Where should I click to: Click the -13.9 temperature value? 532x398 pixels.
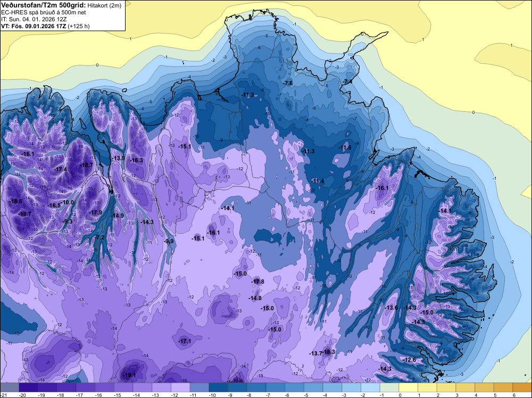[x=119, y=158]
